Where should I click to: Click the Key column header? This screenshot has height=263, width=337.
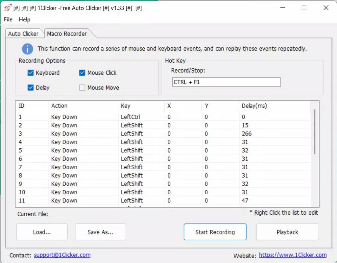(141, 106)
